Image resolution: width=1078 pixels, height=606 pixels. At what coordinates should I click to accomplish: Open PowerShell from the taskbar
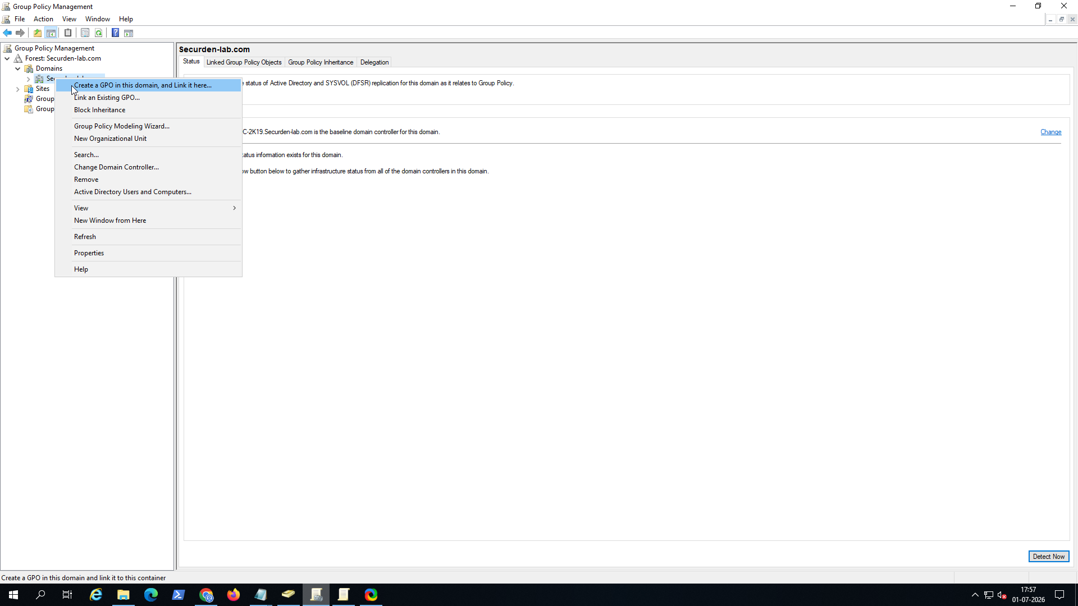click(179, 595)
